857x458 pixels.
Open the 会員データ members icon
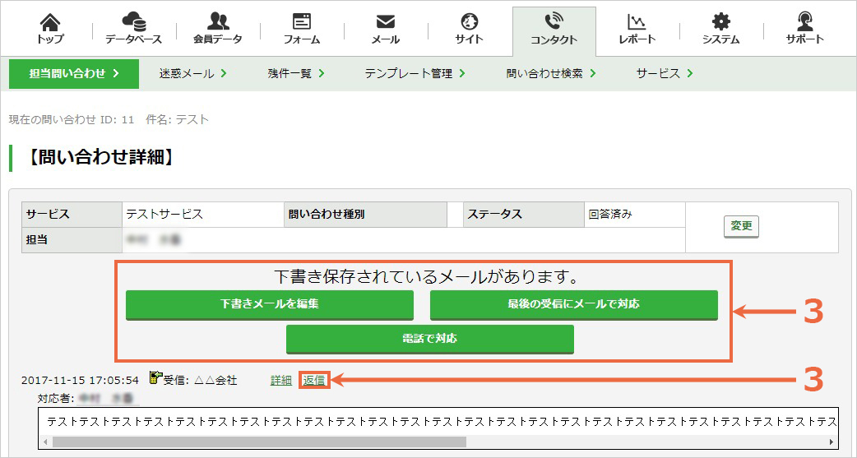click(217, 22)
